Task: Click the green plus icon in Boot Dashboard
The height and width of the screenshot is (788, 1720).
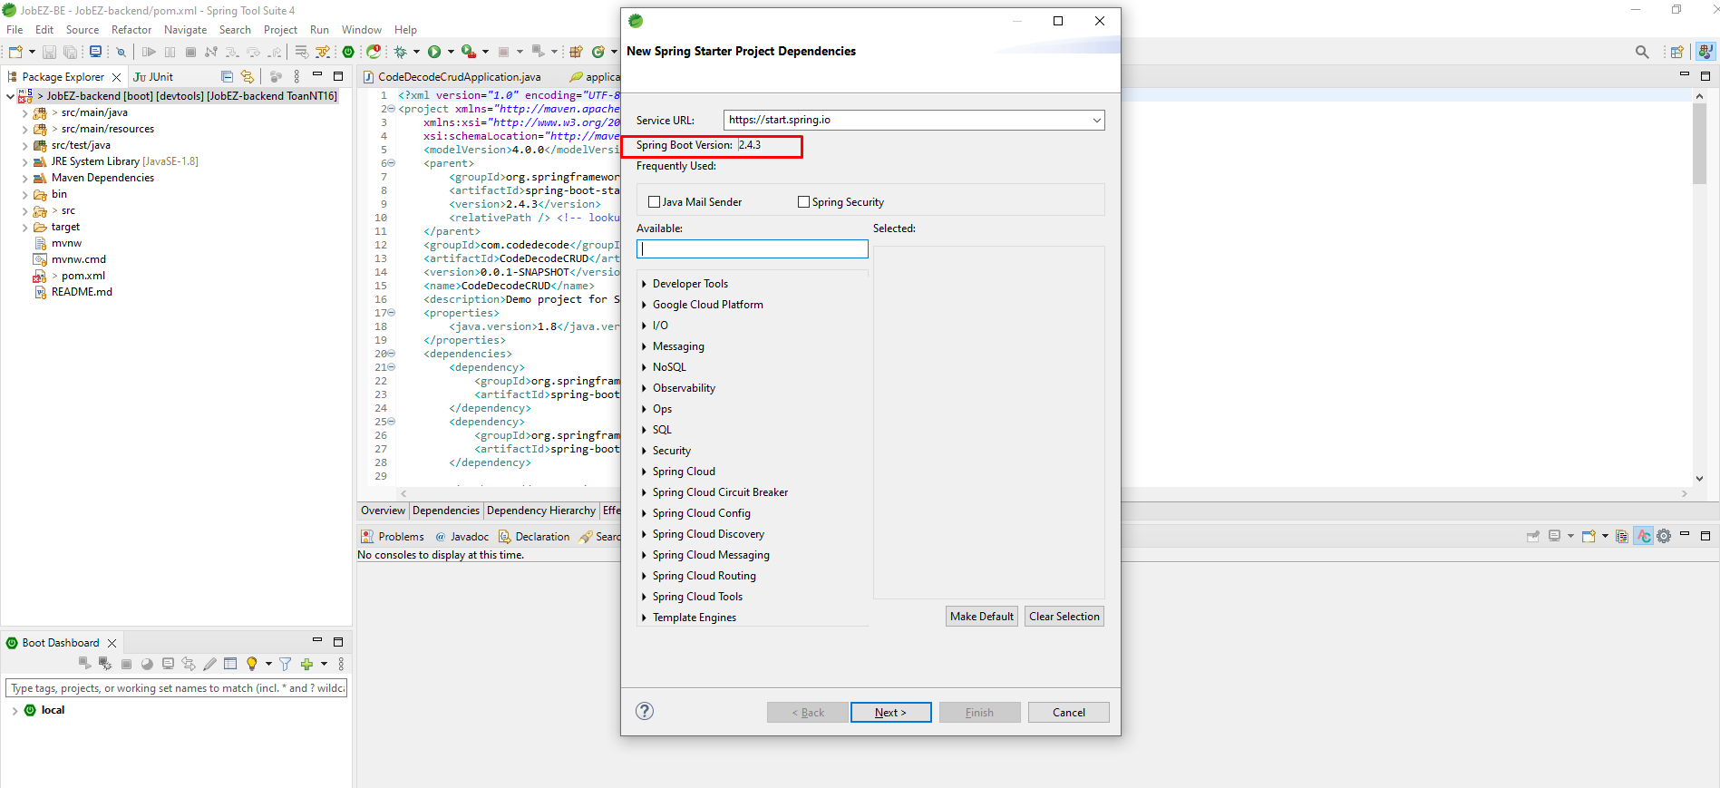Action: click(307, 664)
